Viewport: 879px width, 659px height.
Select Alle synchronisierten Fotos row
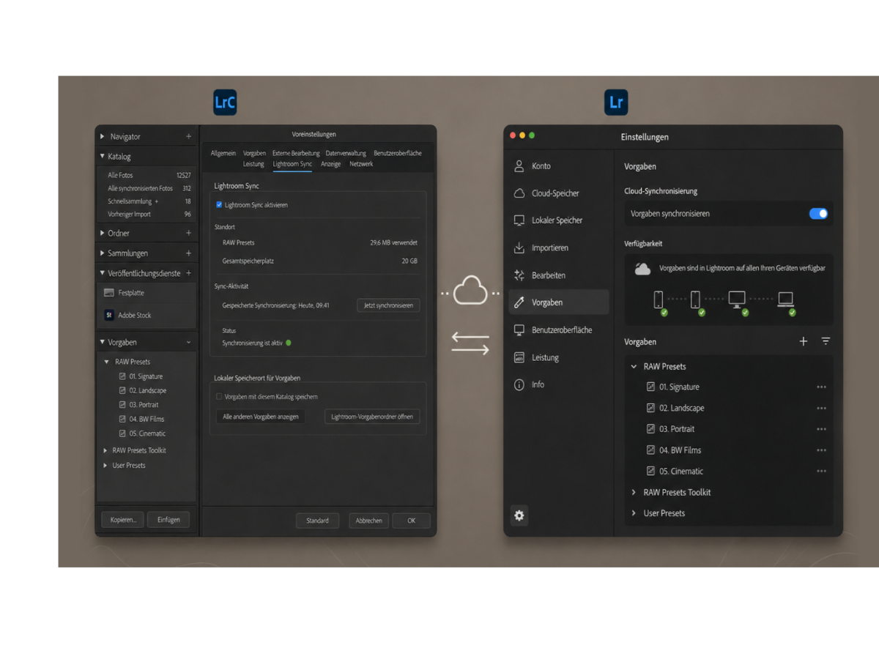[x=147, y=189]
